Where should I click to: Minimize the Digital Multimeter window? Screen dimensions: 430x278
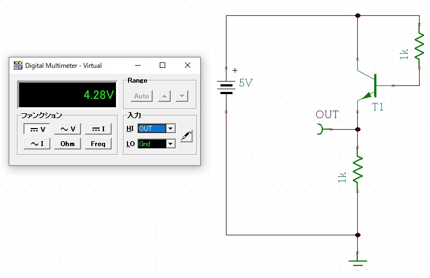138,65
